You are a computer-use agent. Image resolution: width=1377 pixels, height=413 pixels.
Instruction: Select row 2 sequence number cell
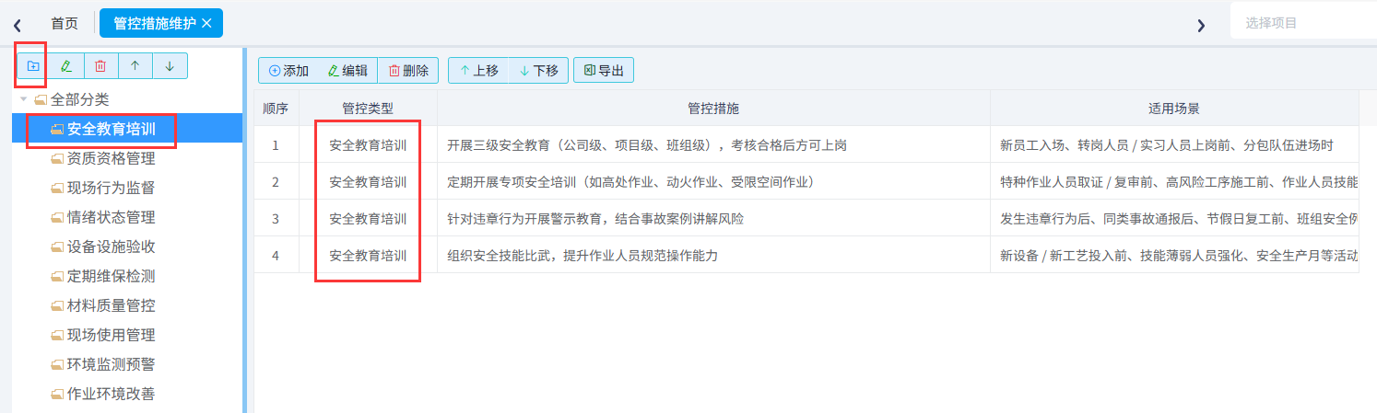click(276, 181)
